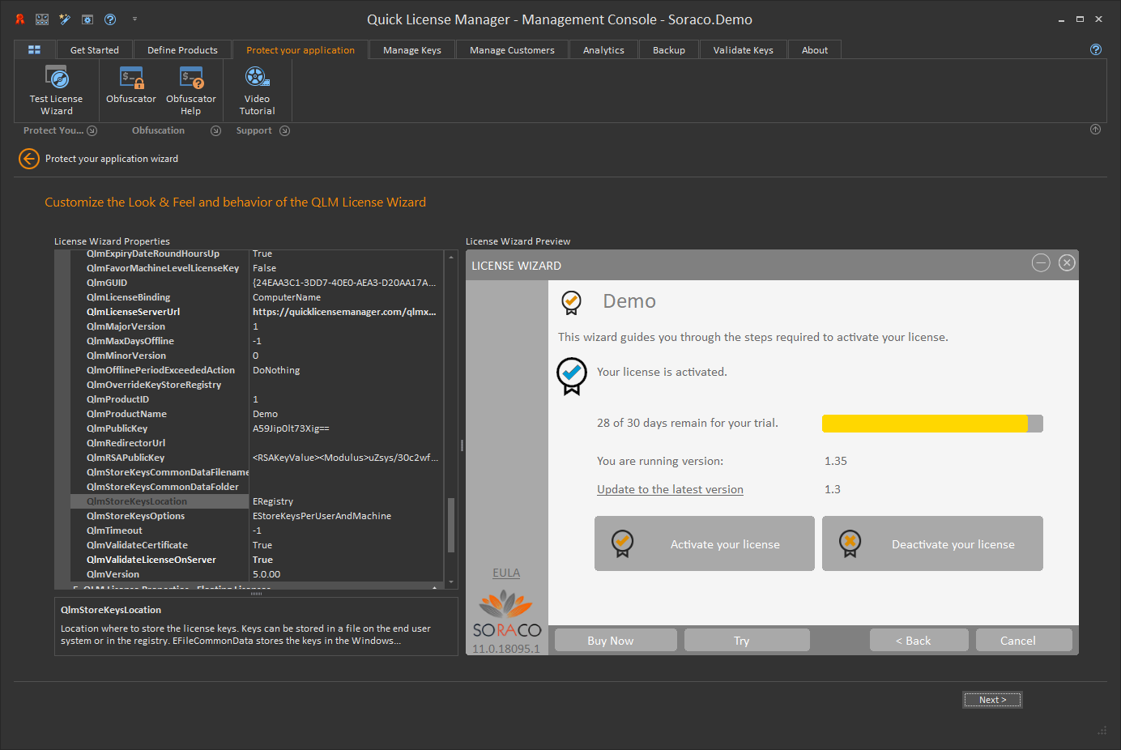Minimize the License Wizard preview with minus icon

click(x=1041, y=262)
